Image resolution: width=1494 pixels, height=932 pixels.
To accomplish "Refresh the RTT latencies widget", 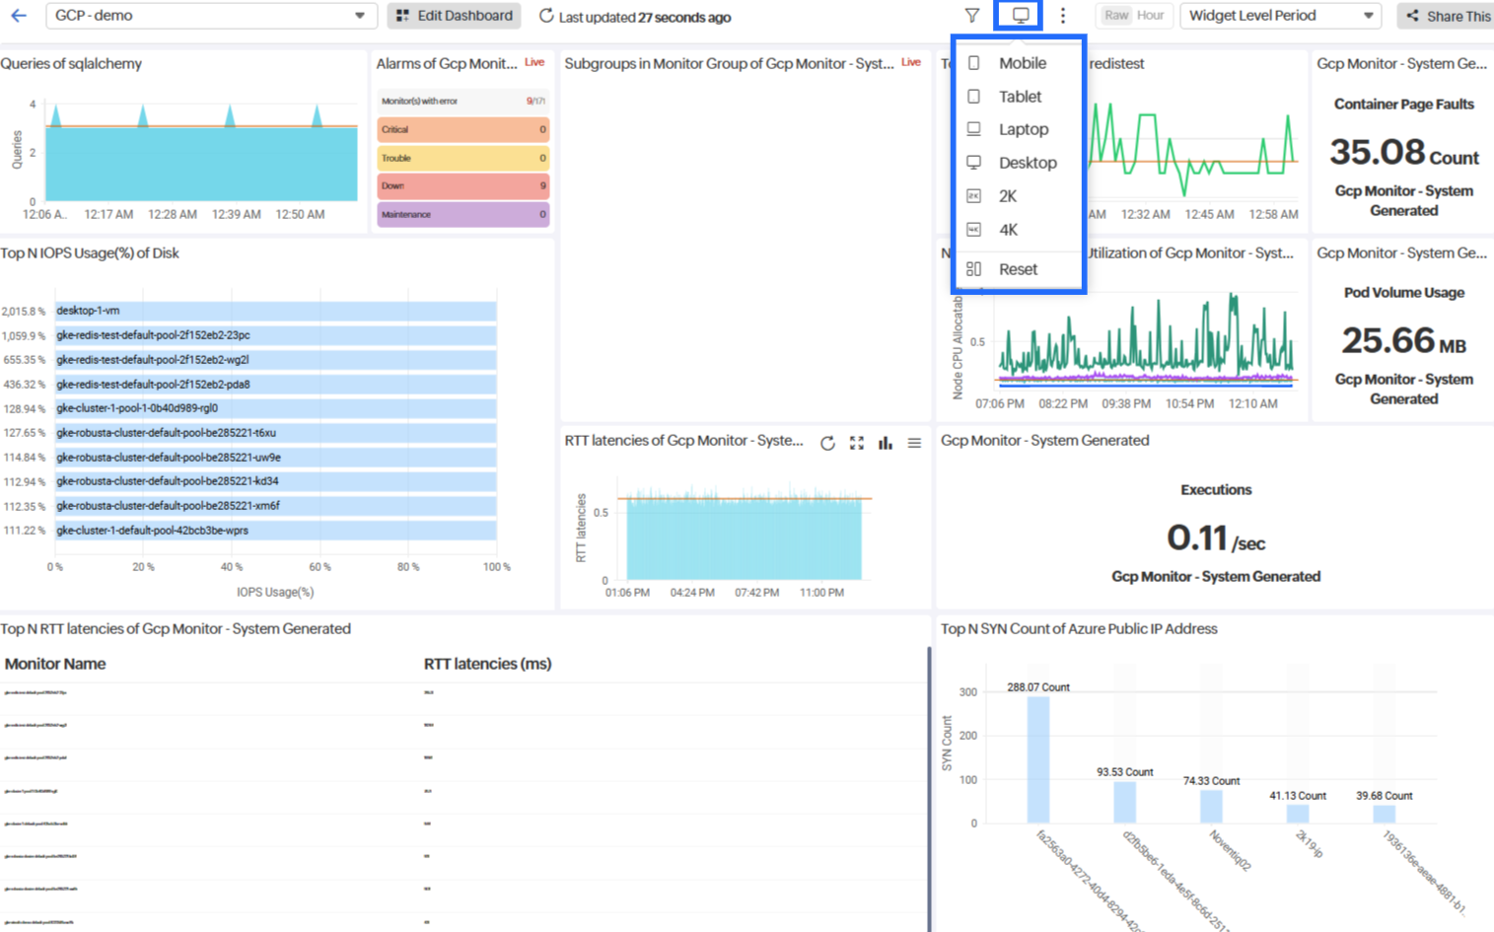I will point(827,443).
